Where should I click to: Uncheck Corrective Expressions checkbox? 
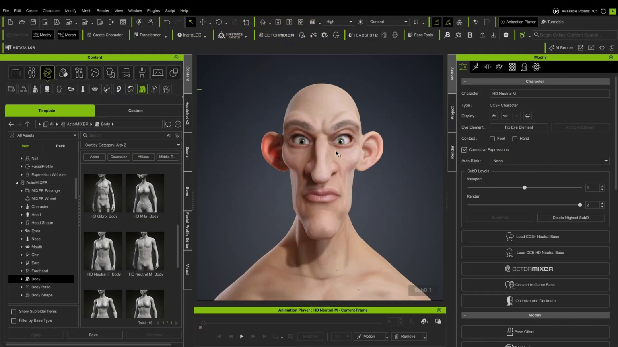pyautogui.click(x=464, y=150)
